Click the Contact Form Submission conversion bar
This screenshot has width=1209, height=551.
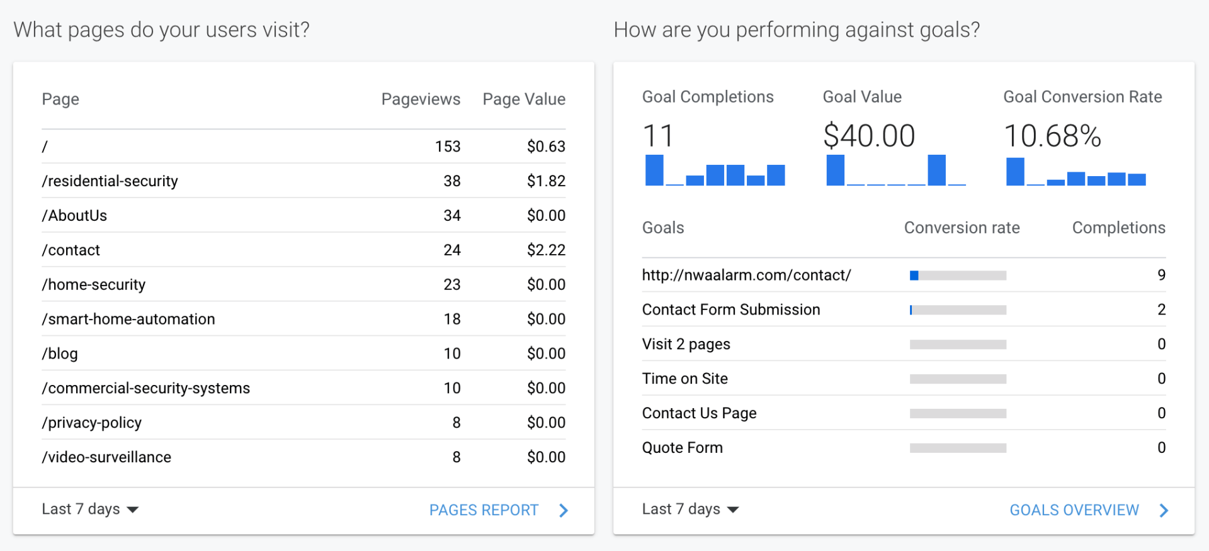coord(958,310)
